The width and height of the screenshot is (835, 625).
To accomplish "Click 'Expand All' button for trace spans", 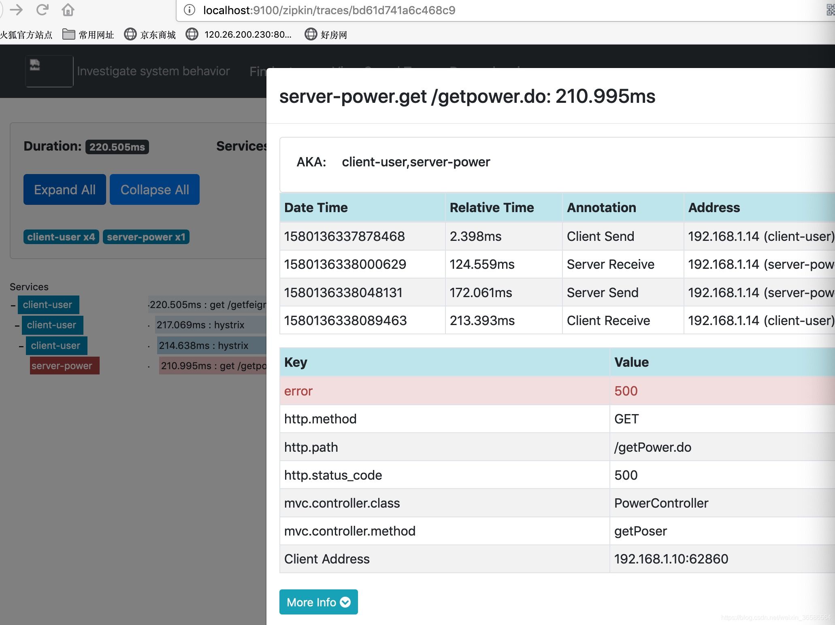I will (x=64, y=189).
